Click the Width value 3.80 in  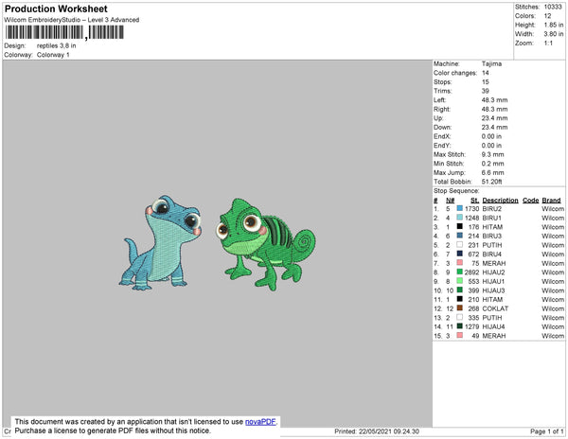[x=554, y=34]
